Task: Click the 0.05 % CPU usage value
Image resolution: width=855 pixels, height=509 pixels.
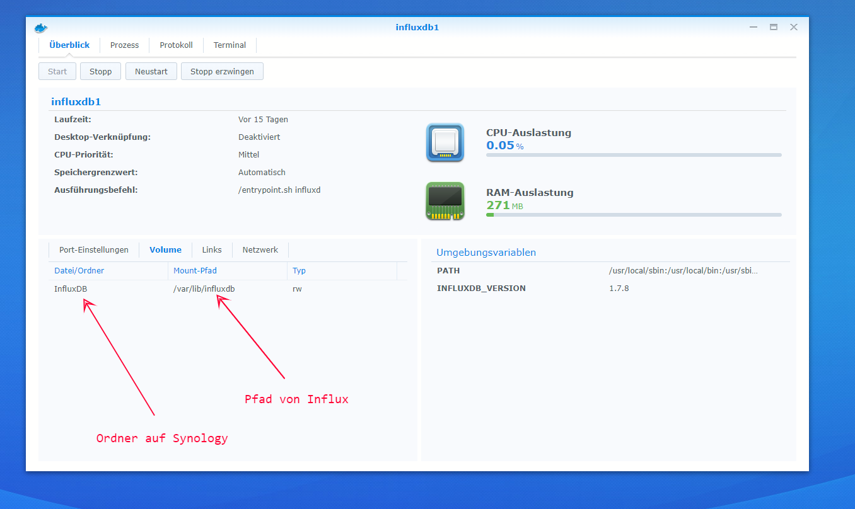Action: [505, 146]
